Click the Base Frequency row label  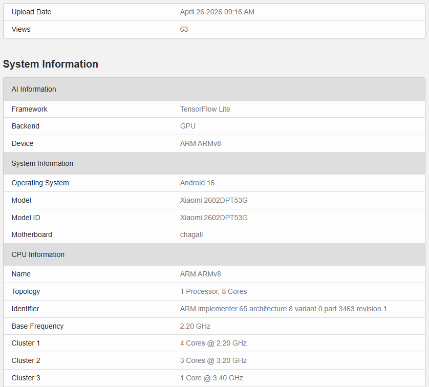(x=37, y=326)
